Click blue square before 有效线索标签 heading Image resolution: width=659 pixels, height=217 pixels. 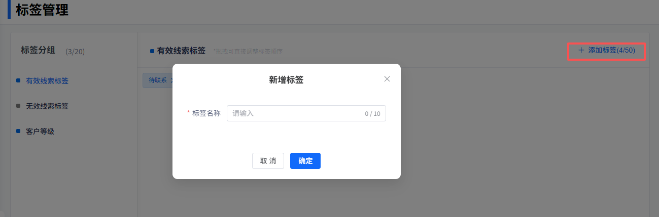[152, 51]
